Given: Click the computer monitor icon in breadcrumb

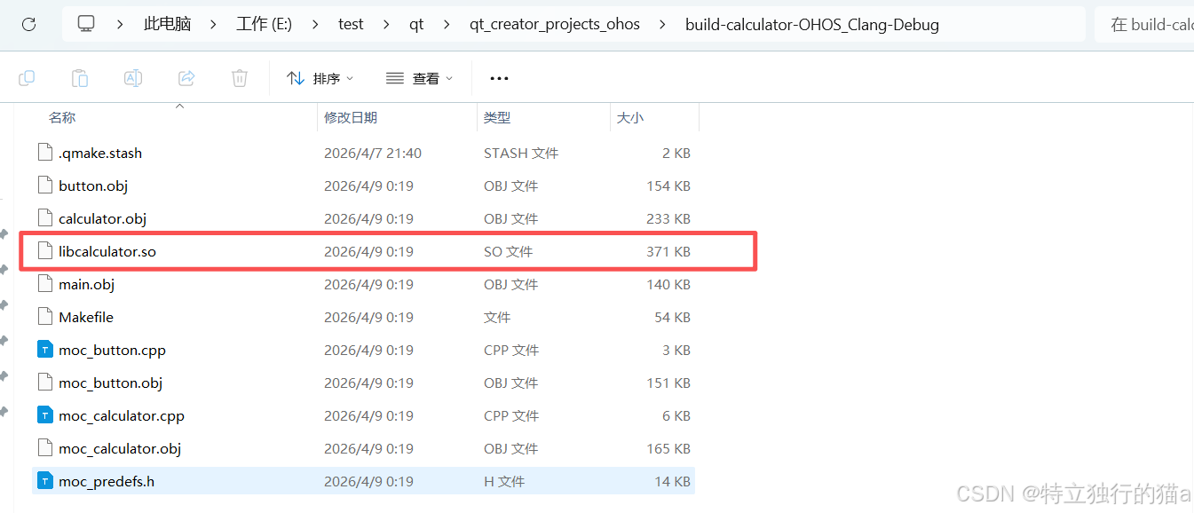Looking at the screenshot, I should (86, 24).
